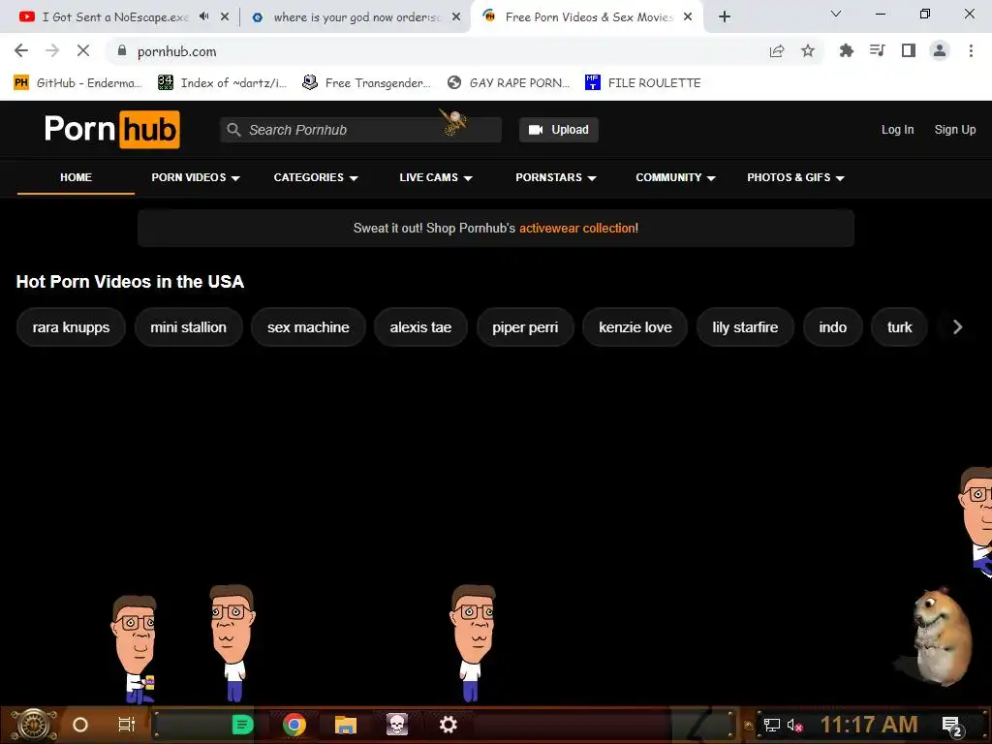This screenshot has width=992, height=744.
Task: Expand the PHOTOS & GIFS menu
Action: tap(796, 178)
